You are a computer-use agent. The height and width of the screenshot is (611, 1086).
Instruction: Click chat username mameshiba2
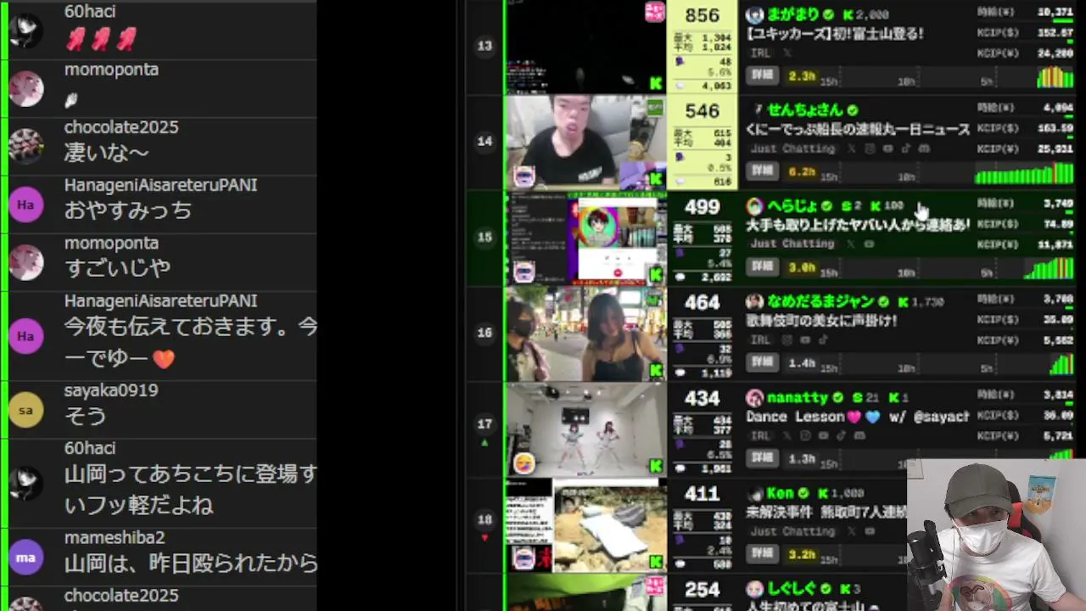pos(115,538)
